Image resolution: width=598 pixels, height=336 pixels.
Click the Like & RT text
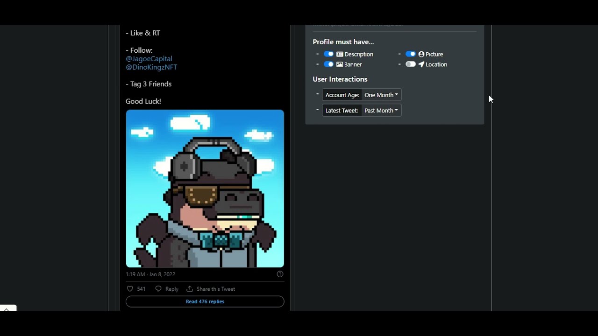click(x=143, y=33)
